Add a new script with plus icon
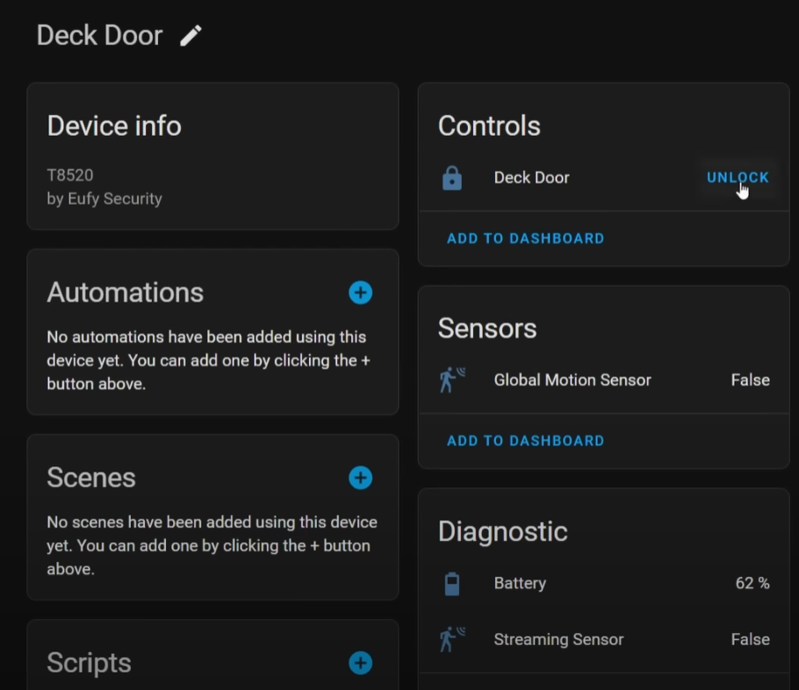This screenshot has height=690, width=799. click(360, 663)
